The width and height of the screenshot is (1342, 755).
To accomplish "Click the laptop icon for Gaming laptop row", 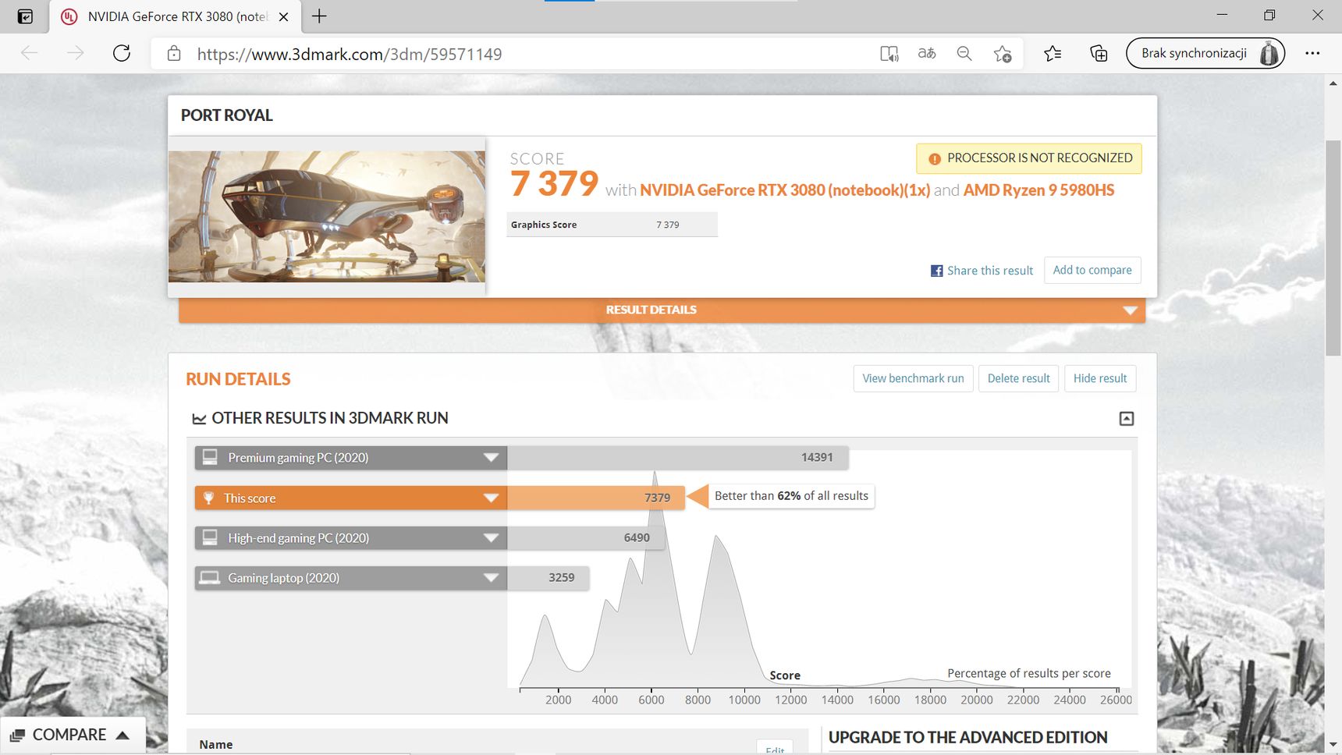I will coord(210,577).
